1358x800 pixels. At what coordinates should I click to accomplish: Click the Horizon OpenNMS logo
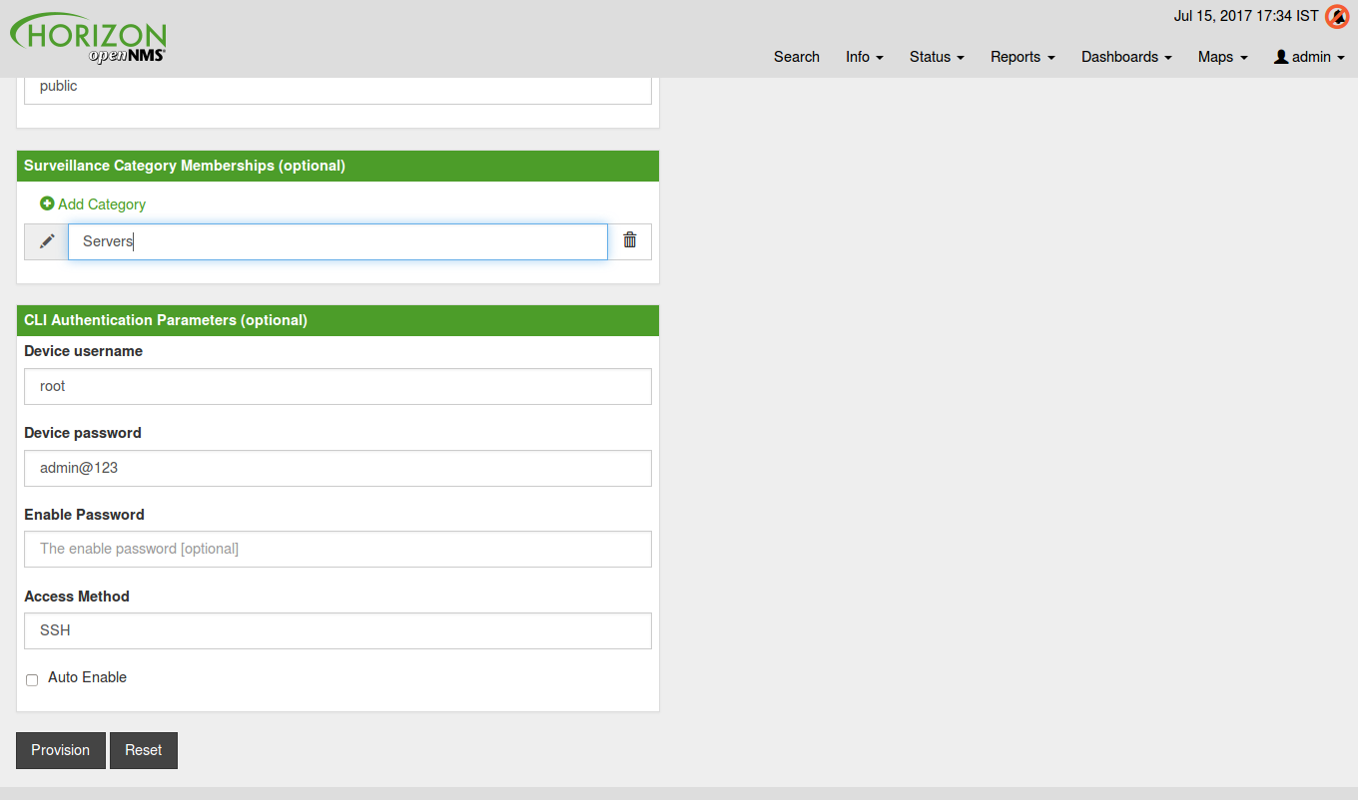[x=89, y=39]
